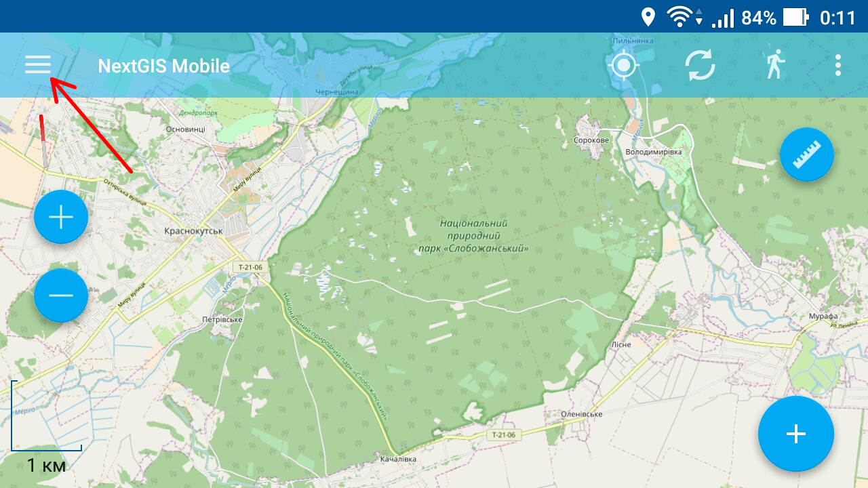This screenshot has height=488, width=868.
Task: Tap the NextGIS Mobile title
Action: point(163,65)
